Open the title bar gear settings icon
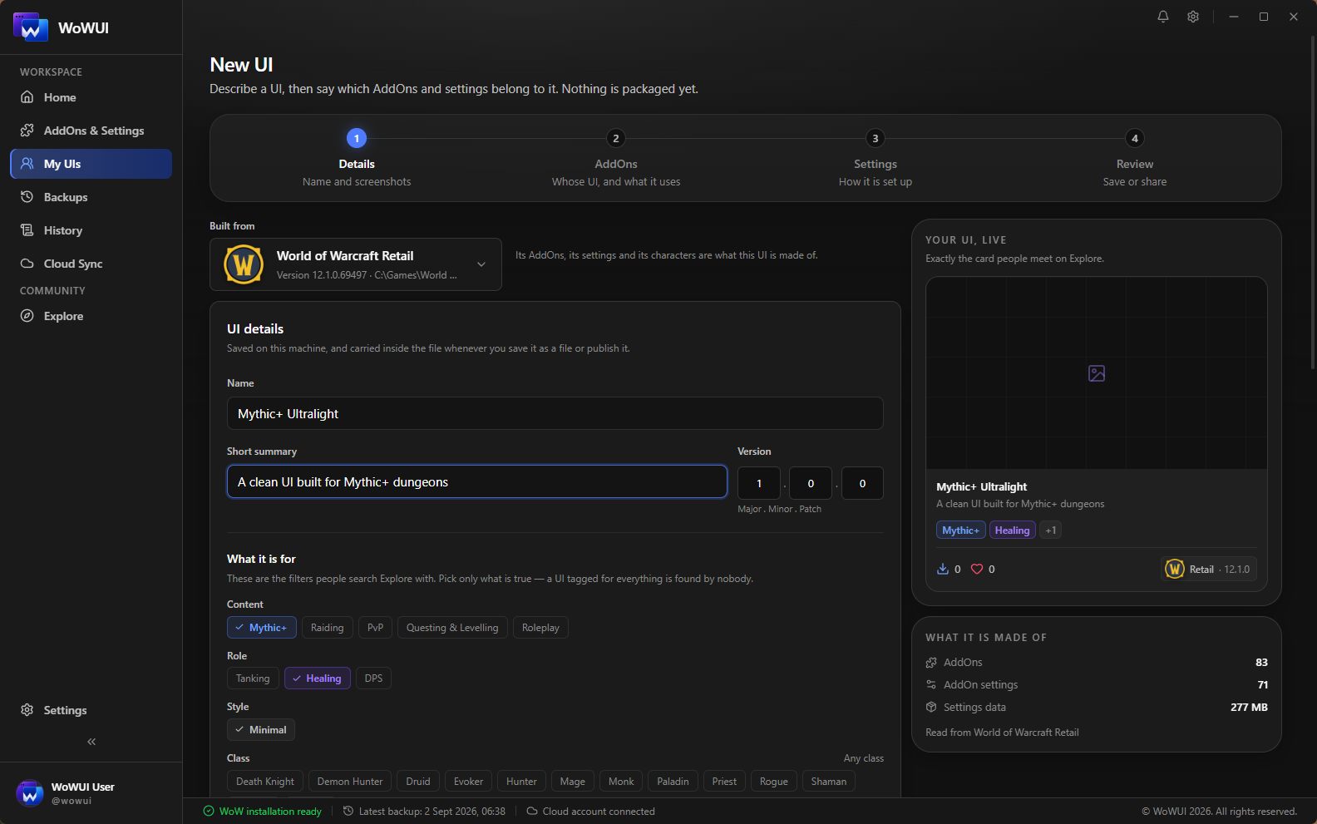Image resolution: width=1317 pixels, height=824 pixels. click(x=1193, y=17)
